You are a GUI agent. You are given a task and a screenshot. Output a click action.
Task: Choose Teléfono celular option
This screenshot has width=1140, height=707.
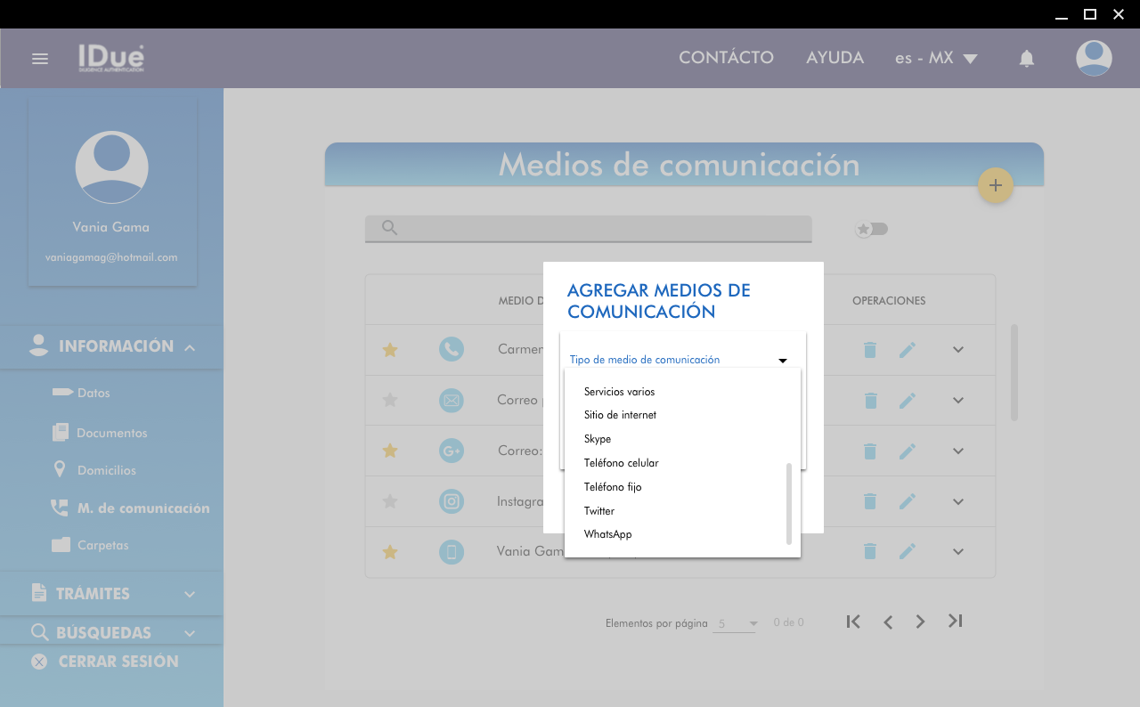coord(622,463)
